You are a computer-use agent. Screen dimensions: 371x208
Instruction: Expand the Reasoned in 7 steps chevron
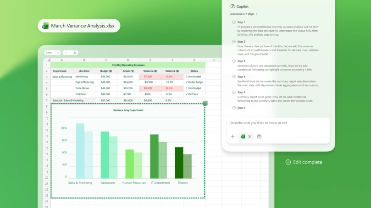[x=256, y=14]
